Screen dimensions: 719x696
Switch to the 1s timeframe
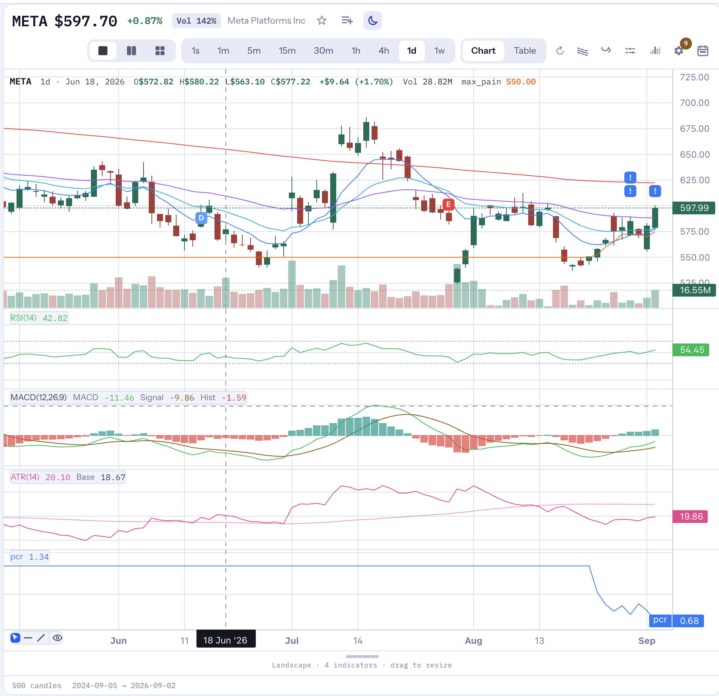195,51
